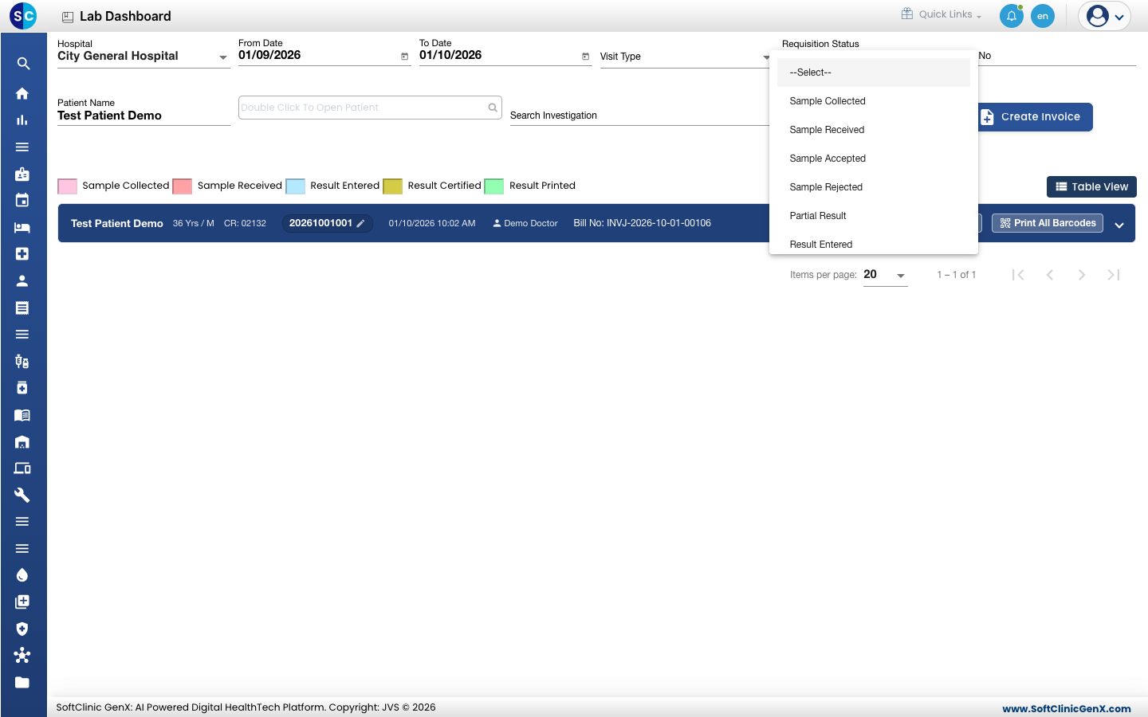Focus the Double Click To Open Patient field
The height and width of the screenshot is (717, 1148).
370,108
